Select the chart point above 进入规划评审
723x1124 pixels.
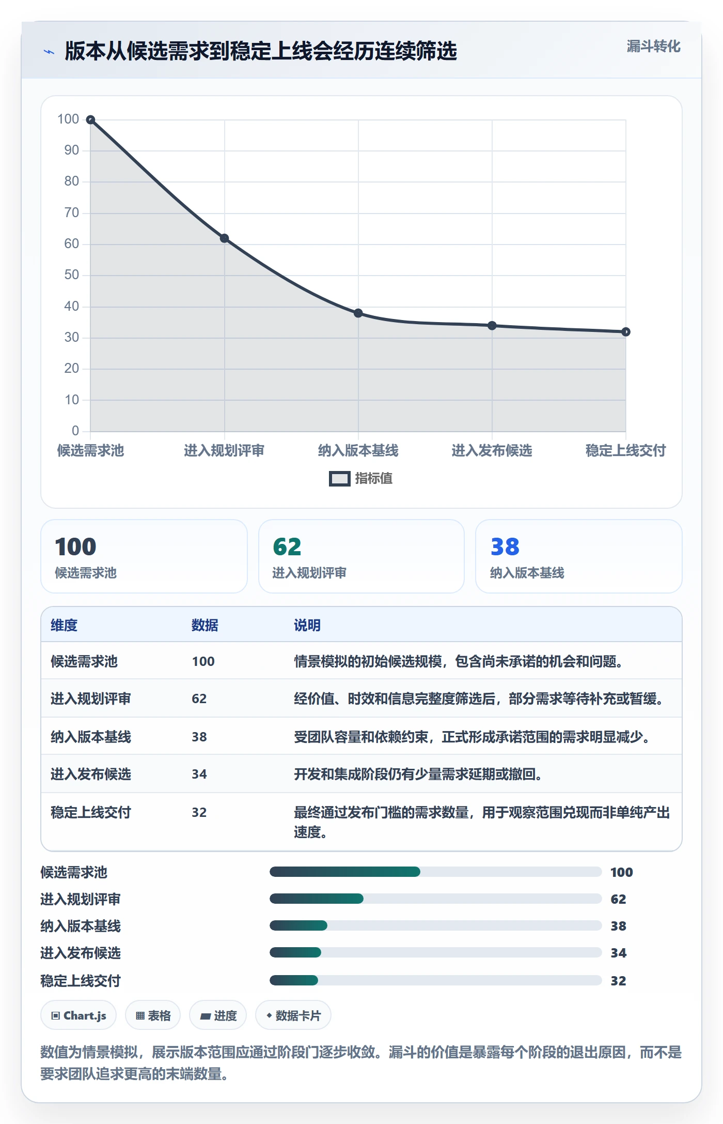coord(224,238)
